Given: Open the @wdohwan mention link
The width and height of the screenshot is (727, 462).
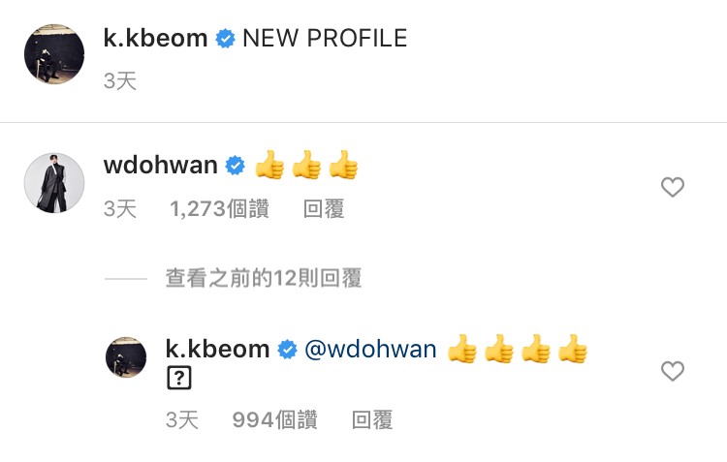Looking at the screenshot, I should pyautogui.click(x=370, y=349).
